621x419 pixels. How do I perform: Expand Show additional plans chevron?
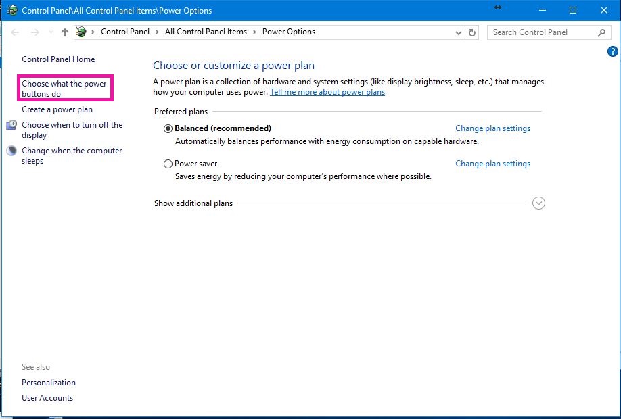[x=538, y=203]
